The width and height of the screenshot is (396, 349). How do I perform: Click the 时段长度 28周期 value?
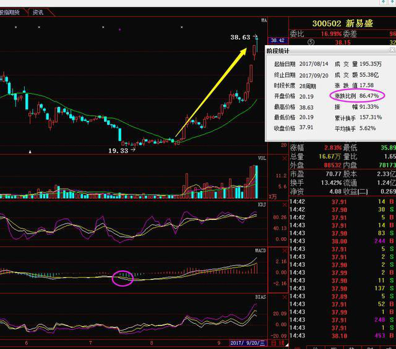[x=308, y=86]
